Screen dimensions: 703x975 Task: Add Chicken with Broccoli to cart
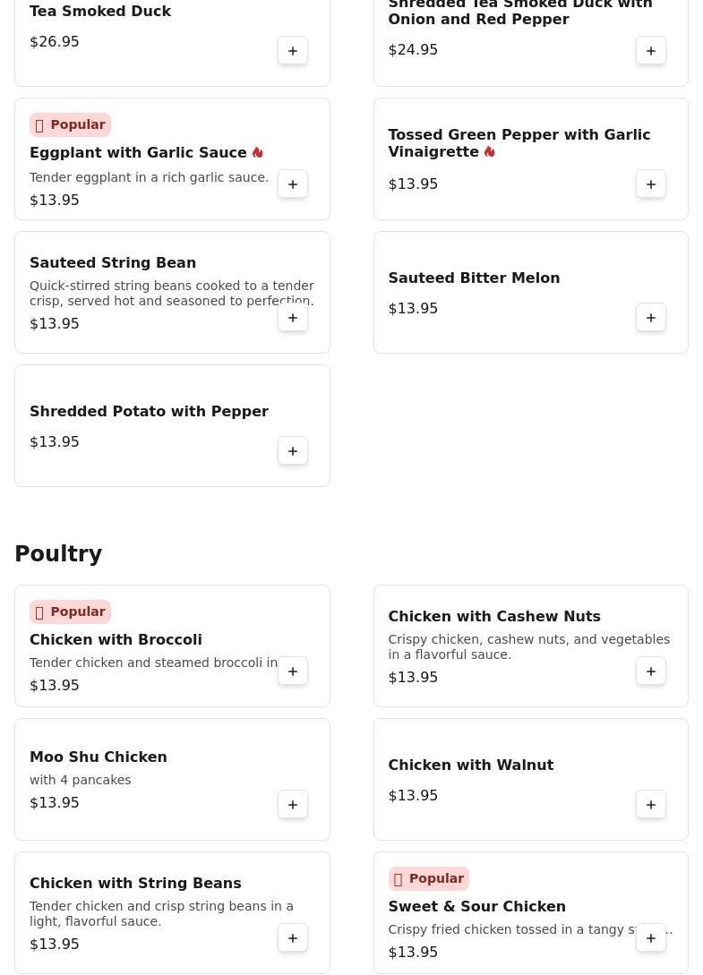click(x=293, y=671)
